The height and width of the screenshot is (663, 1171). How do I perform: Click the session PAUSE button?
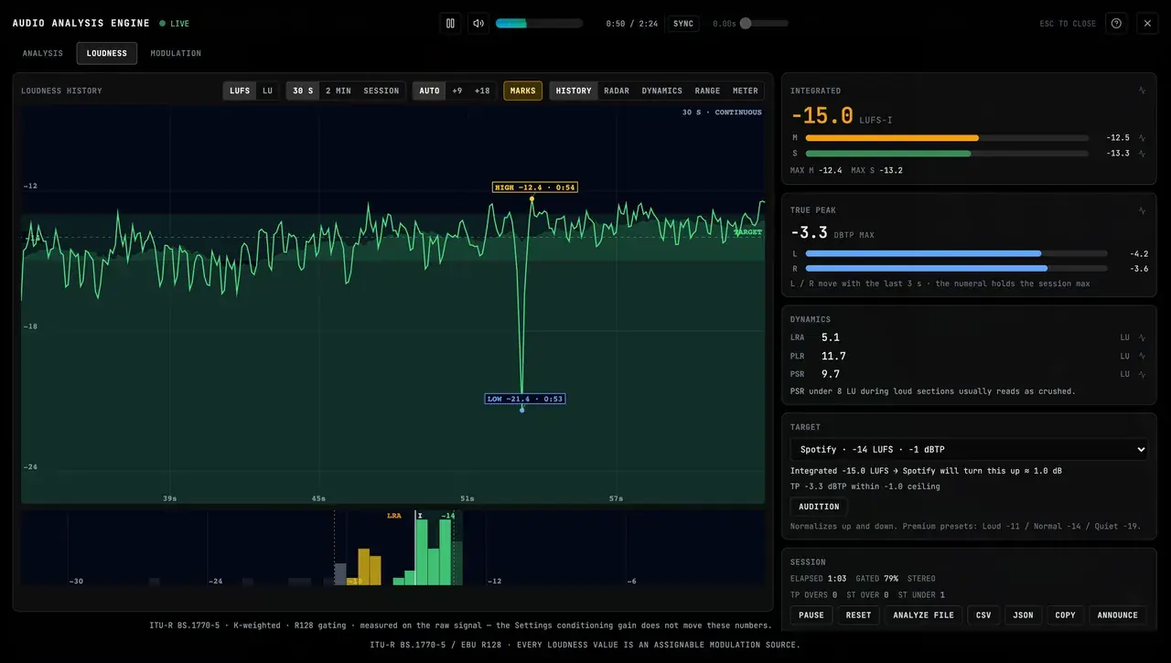tap(811, 615)
